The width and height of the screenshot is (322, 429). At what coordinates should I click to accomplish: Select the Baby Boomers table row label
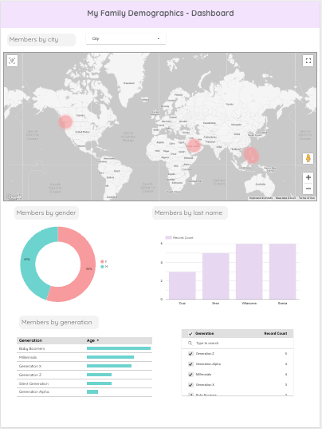click(32, 348)
